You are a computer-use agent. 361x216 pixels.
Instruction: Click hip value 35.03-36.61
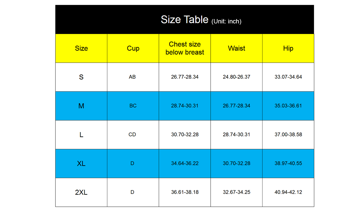click(288, 106)
